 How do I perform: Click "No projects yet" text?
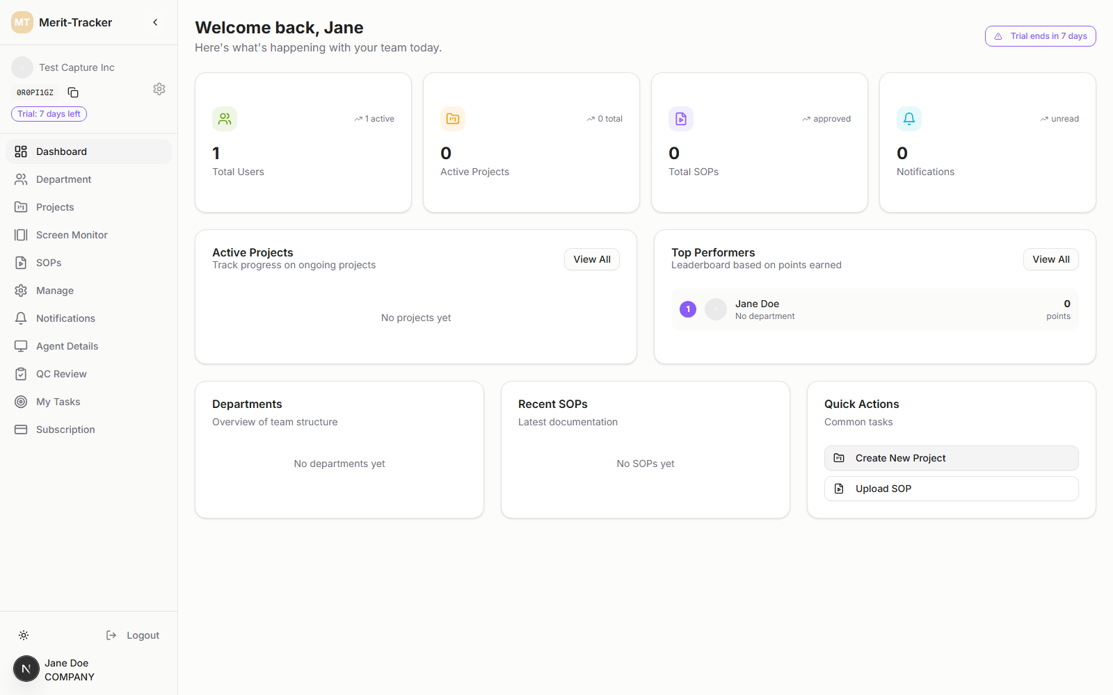(416, 318)
